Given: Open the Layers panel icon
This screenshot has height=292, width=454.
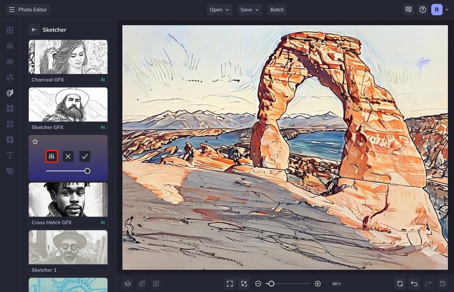Looking at the screenshot, I should [128, 284].
